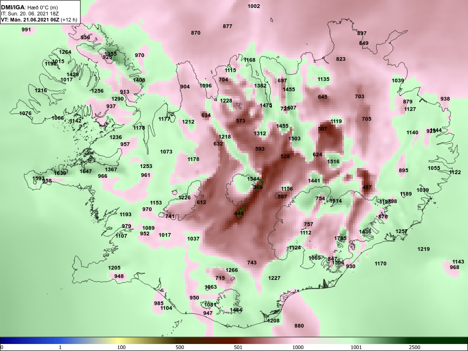Click the map value 743
The height and width of the screenshot is (351, 468).
point(252,263)
